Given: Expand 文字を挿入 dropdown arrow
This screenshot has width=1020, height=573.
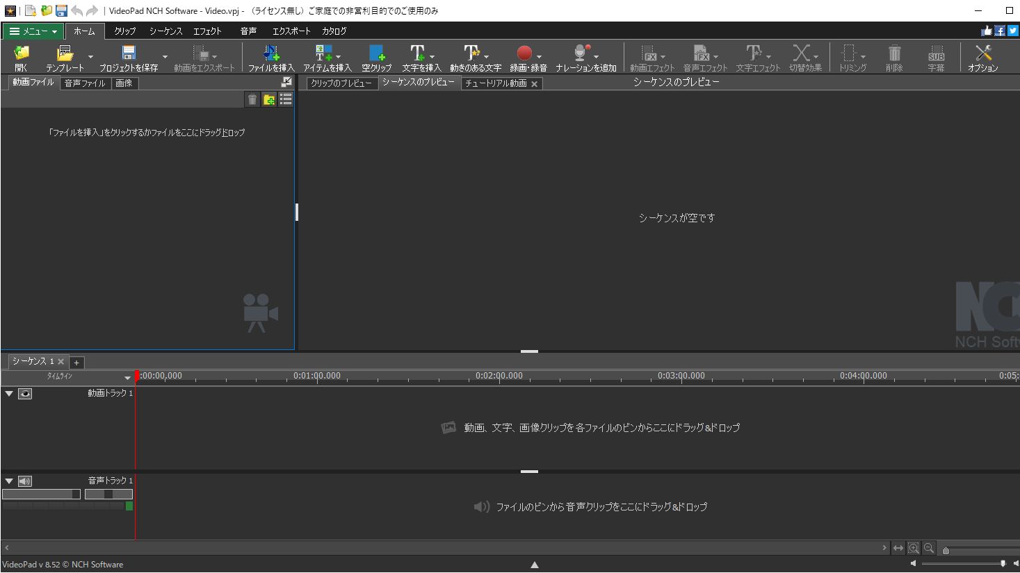Looking at the screenshot, I should tap(432, 57).
